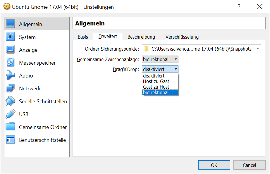Viewport: 270px width, 174px height.
Task: Click the Gemeinsame Ordner folder icon
Action: pos(10,127)
